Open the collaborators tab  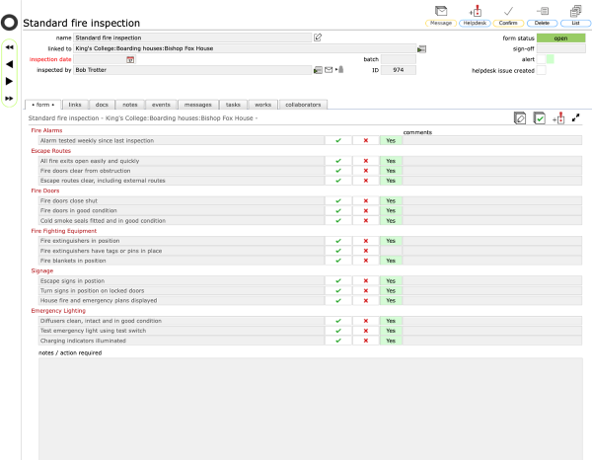[303, 104]
